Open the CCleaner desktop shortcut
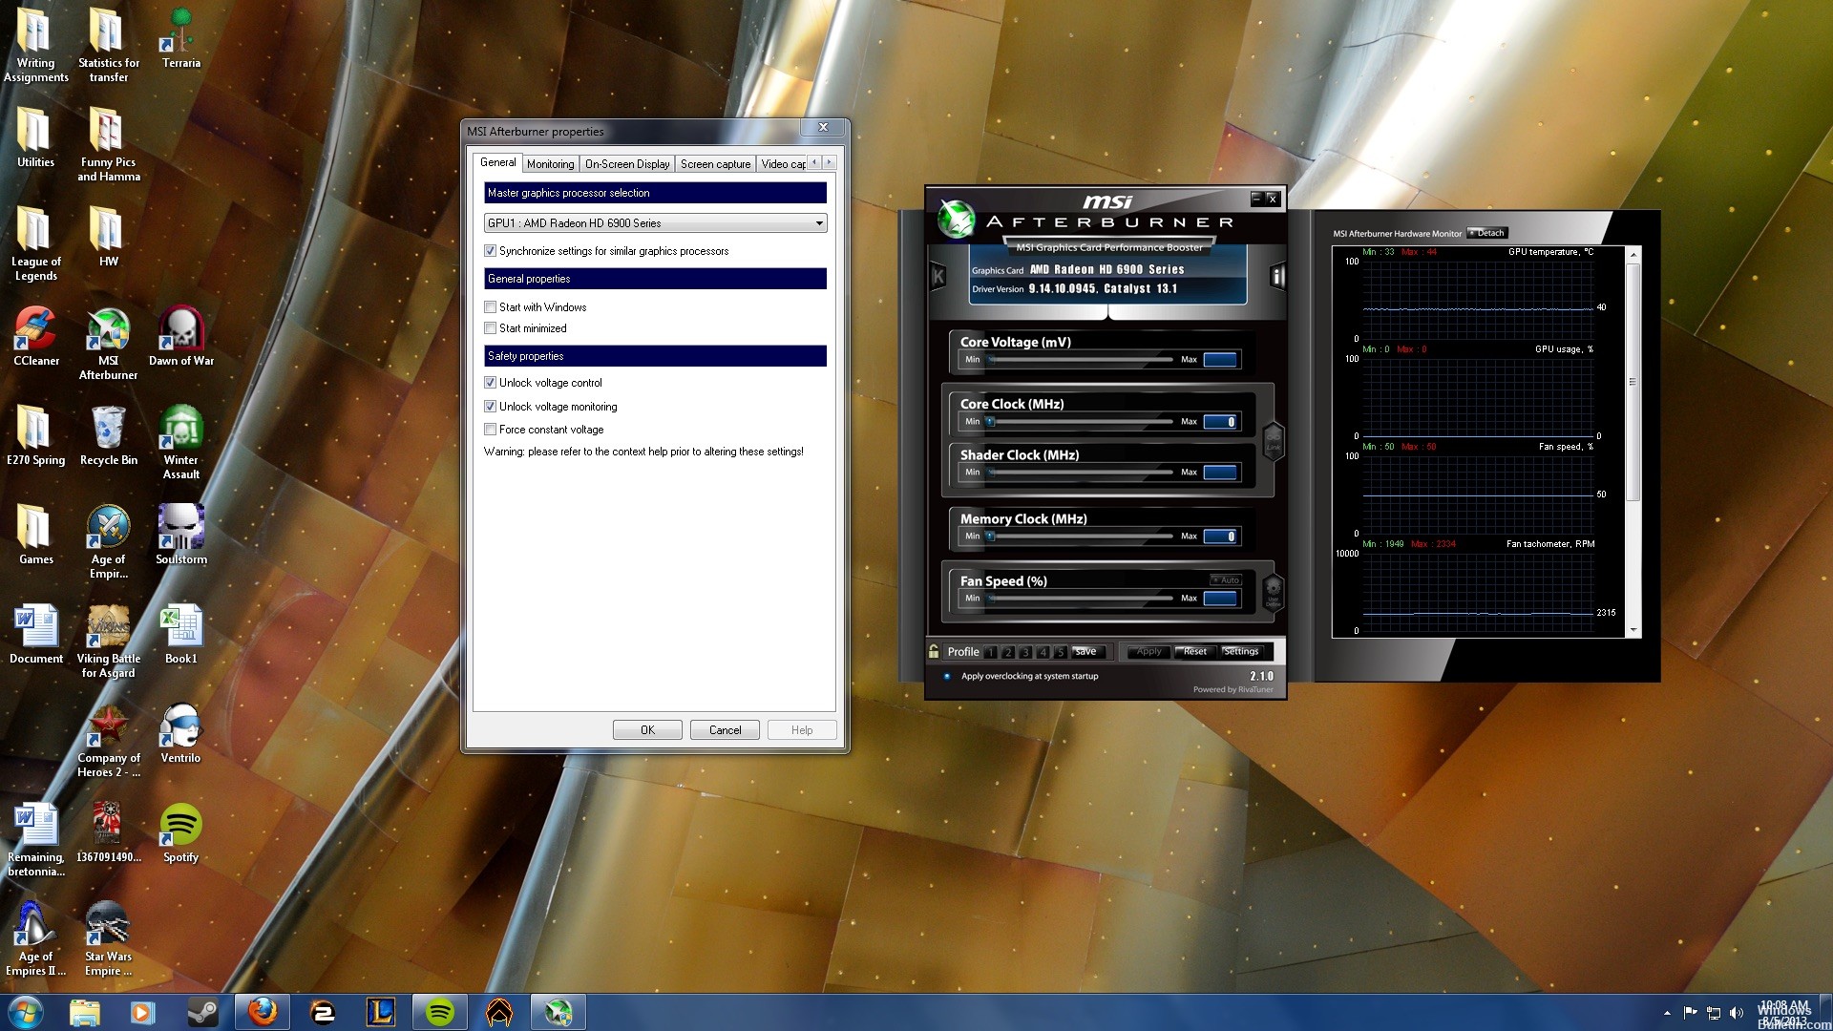 [x=36, y=337]
